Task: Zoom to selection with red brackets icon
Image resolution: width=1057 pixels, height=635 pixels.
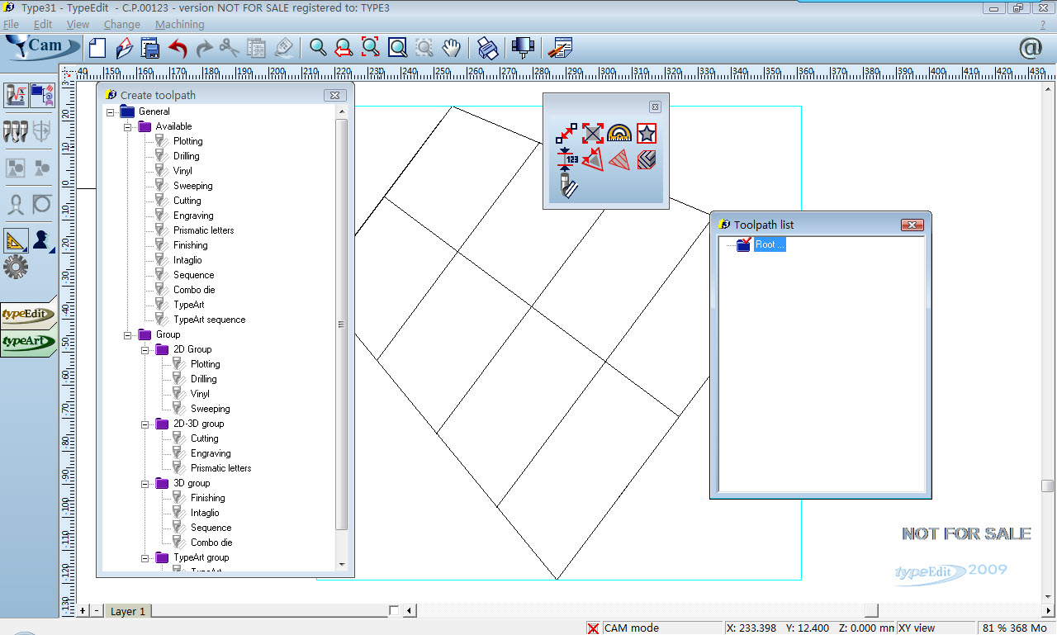Action: tap(371, 48)
